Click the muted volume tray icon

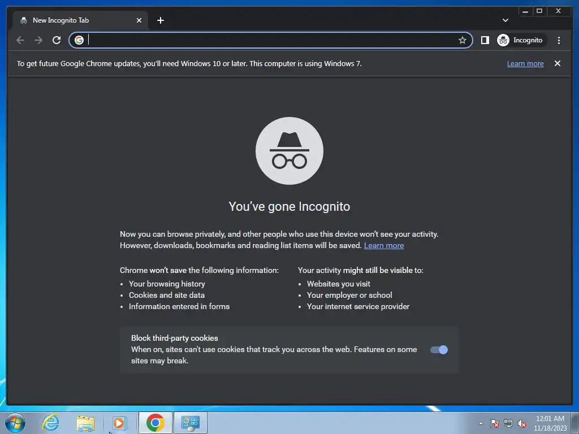pyautogui.click(x=522, y=423)
